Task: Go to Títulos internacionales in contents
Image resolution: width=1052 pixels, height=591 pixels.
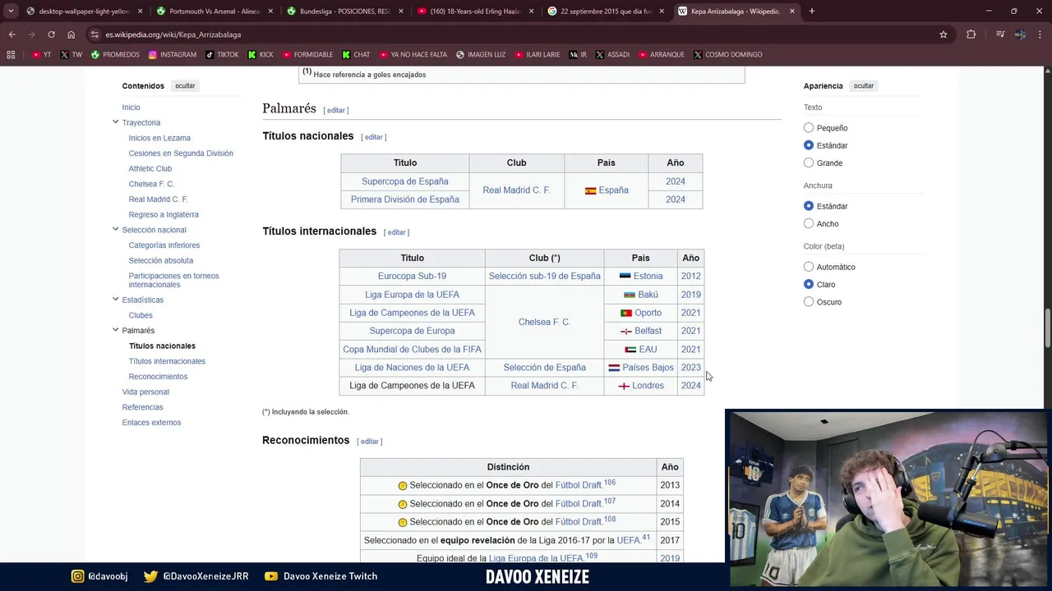Action: [x=167, y=361]
